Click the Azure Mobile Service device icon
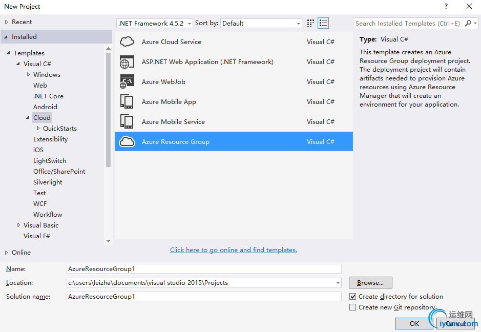The width and height of the screenshot is (481, 332). 127,121
